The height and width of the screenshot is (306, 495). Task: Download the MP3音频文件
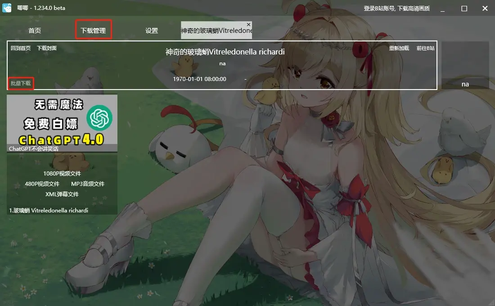(88, 184)
